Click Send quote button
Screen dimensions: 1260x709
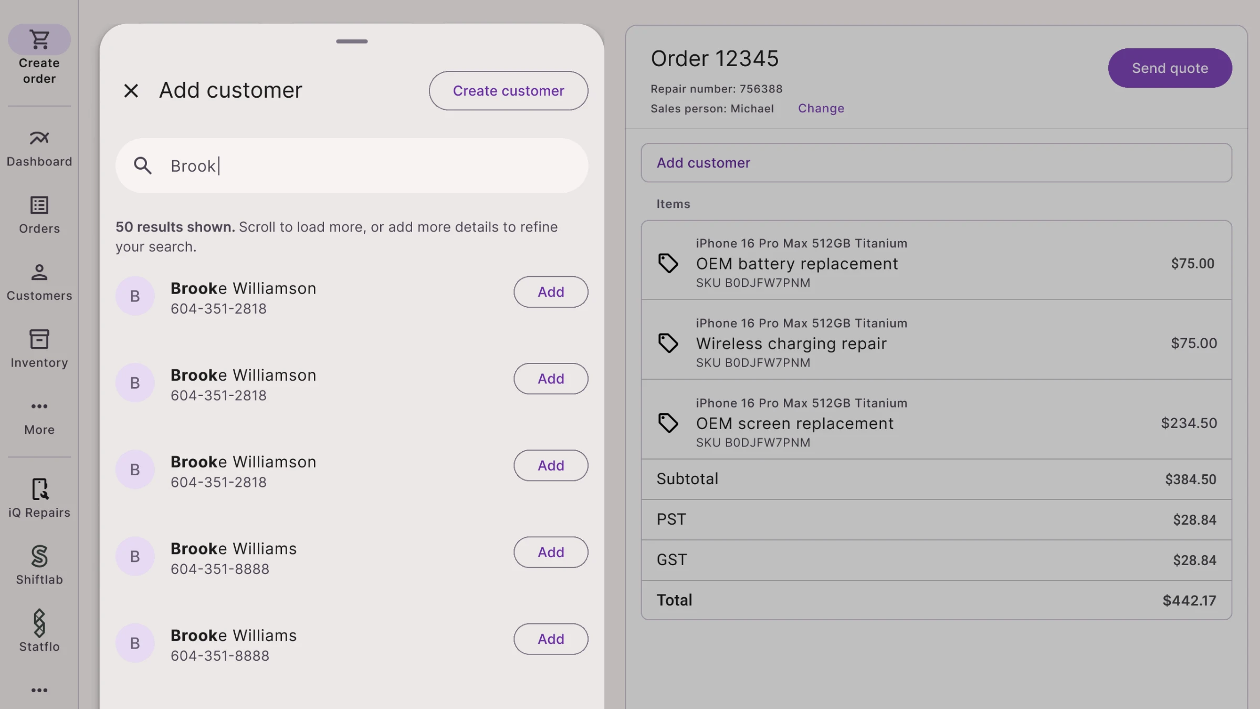1170,68
